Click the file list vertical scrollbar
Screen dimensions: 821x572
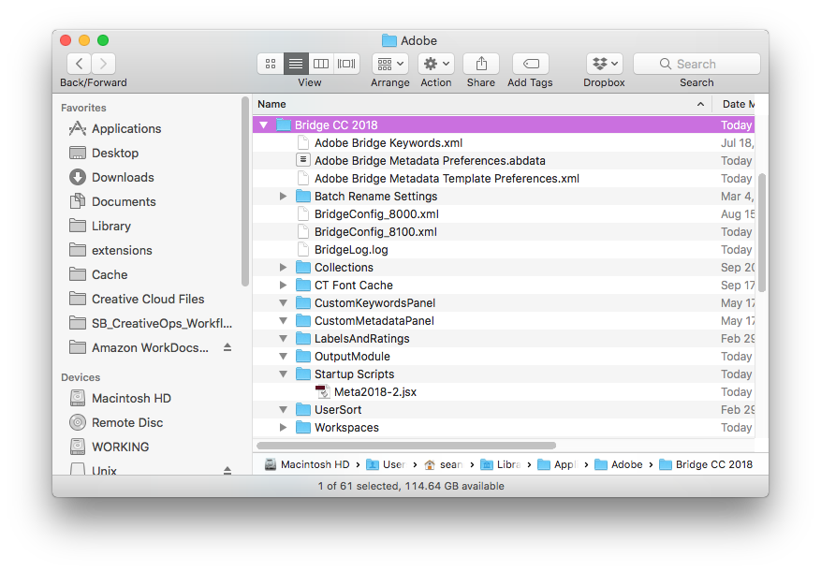pos(762,232)
